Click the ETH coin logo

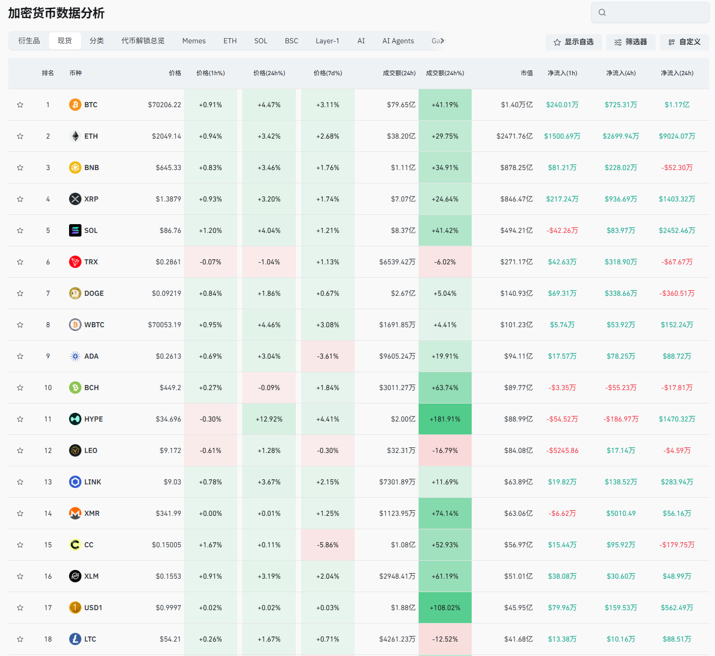75,136
